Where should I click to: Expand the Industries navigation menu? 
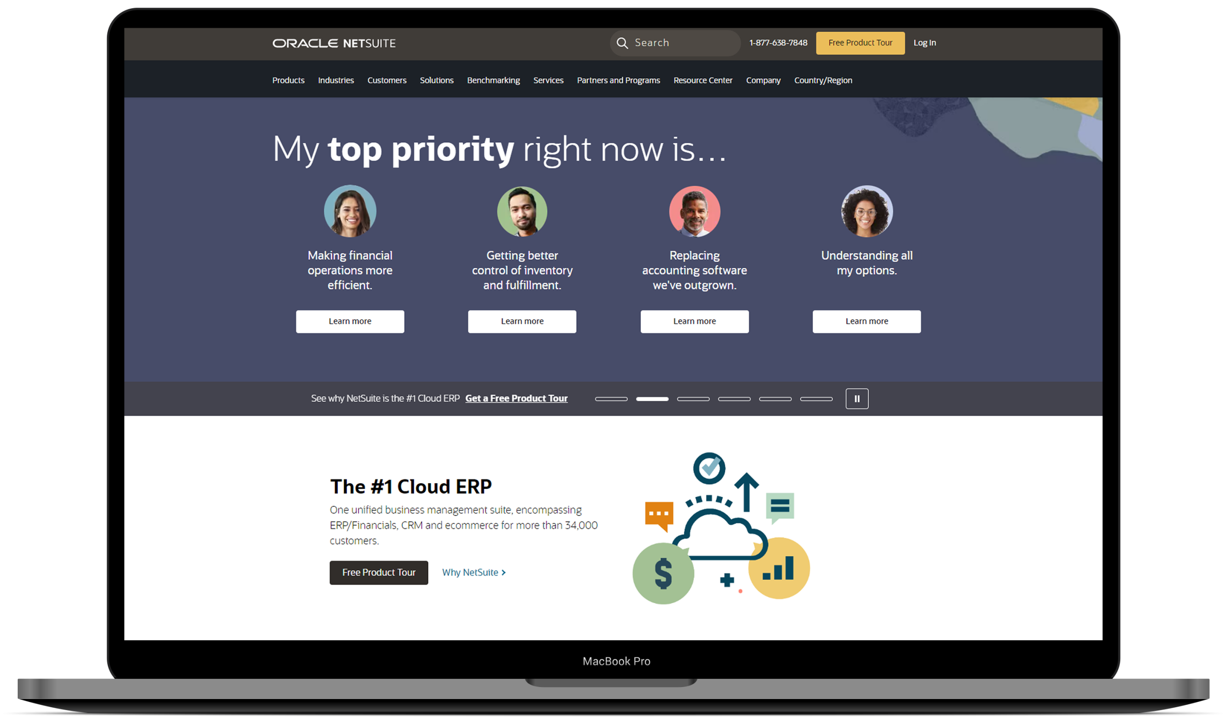[x=335, y=80]
